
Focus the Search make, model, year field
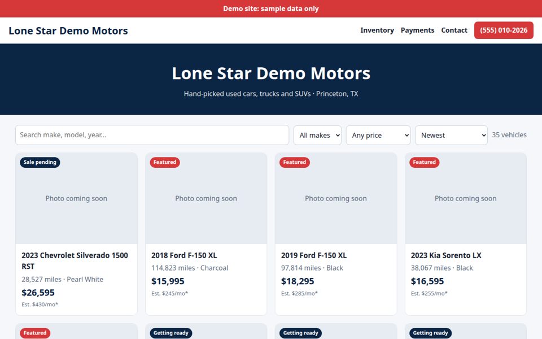click(x=152, y=135)
